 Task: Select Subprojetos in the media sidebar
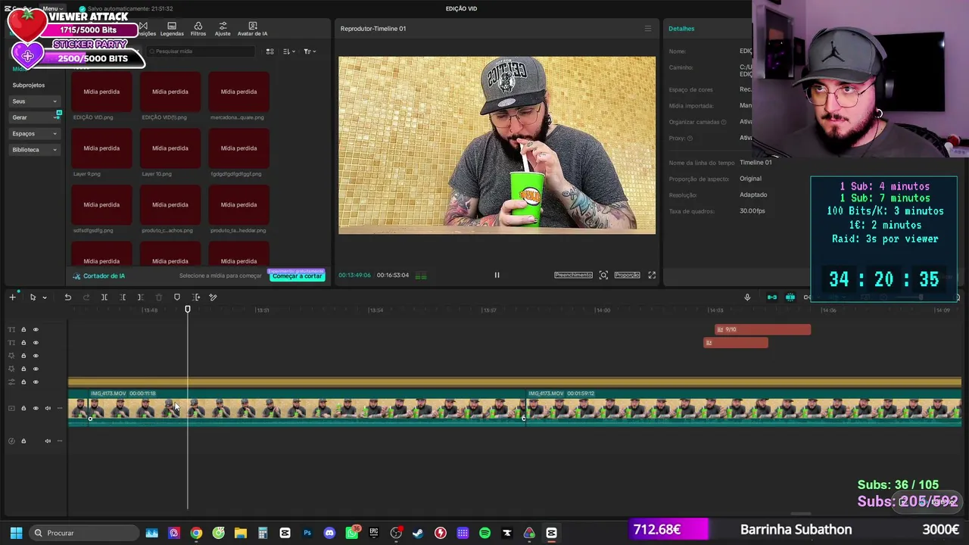[29, 85]
